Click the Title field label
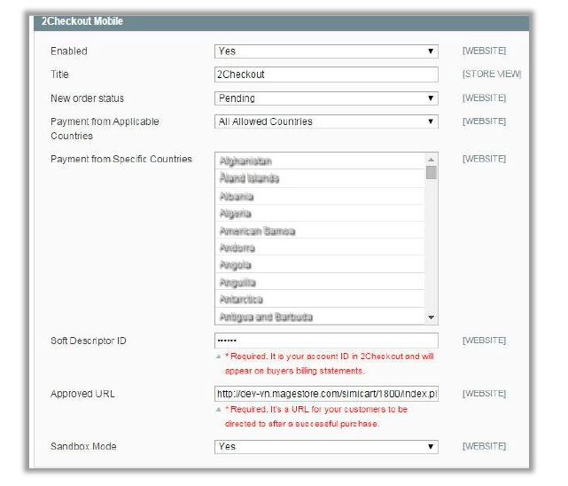 59,74
